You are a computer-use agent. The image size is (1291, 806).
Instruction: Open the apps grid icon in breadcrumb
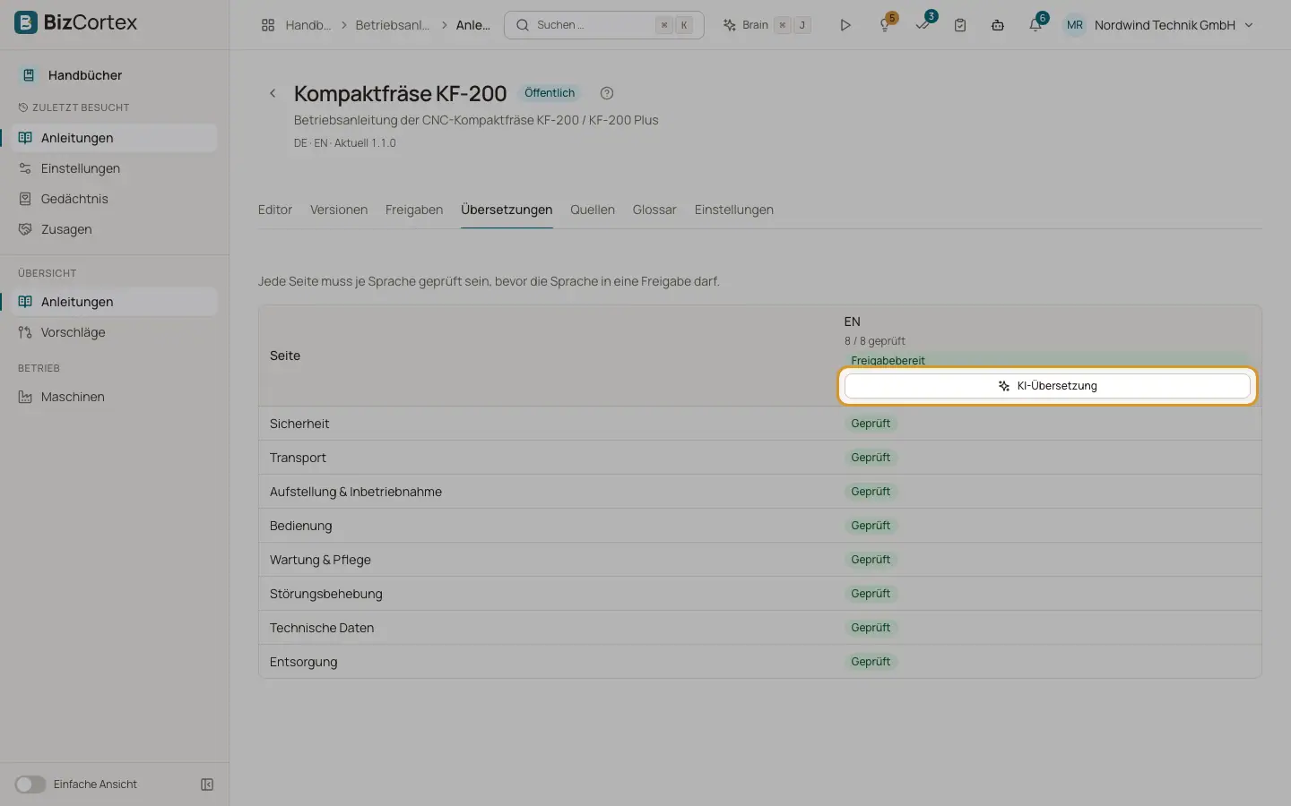click(267, 25)
